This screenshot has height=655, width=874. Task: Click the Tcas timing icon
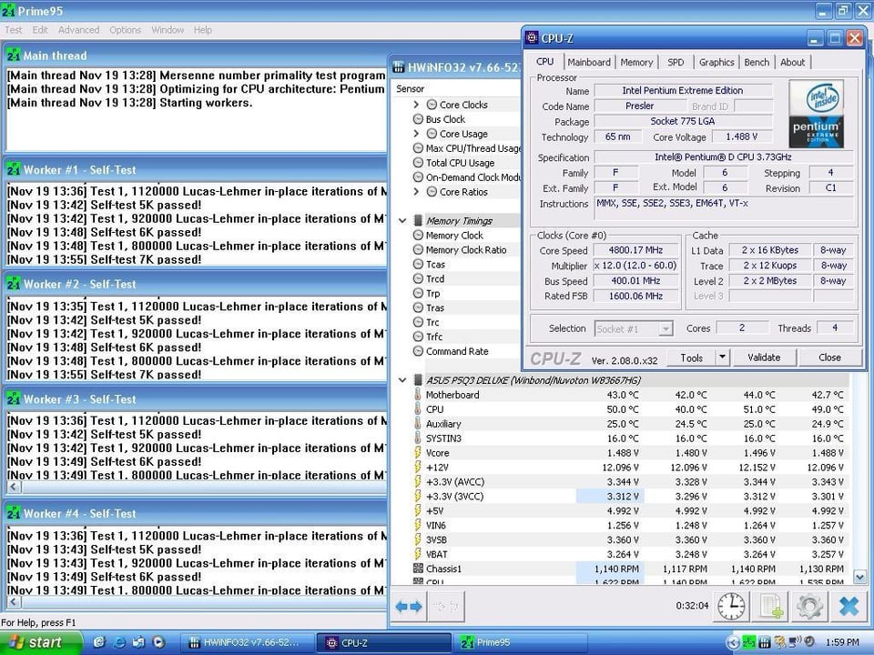tap(418, 264)
